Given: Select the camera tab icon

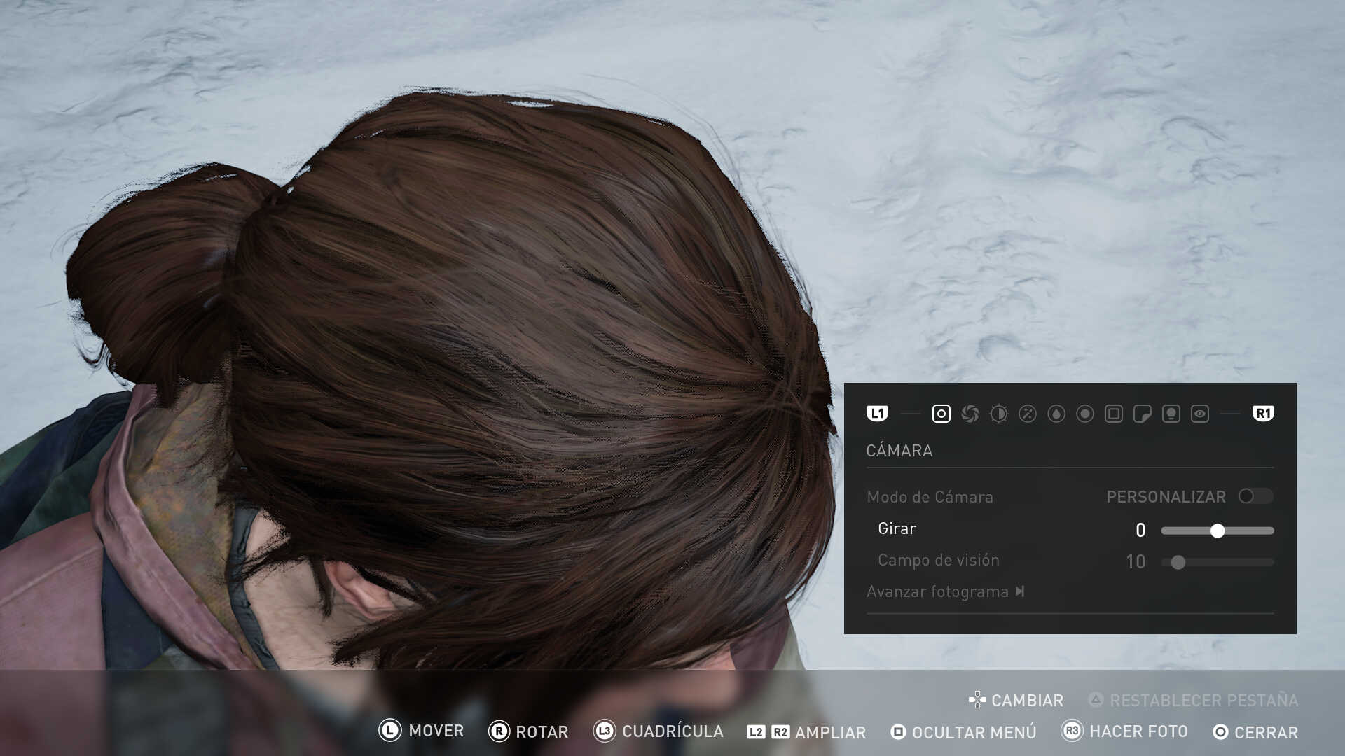Looking at the screenshot, I should tap(941, 414).
